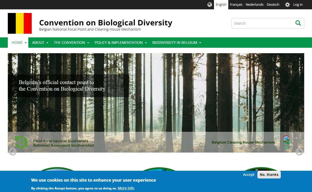This screenshot has width=312, height=192.
Task: Expand THE CONVENTION dropdown menu
Action: 71,43
